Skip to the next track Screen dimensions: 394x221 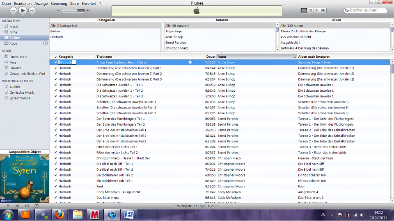tap(32, 11)
